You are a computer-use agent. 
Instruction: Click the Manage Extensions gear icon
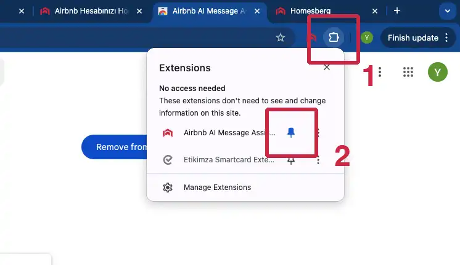[x=167, y=187]
